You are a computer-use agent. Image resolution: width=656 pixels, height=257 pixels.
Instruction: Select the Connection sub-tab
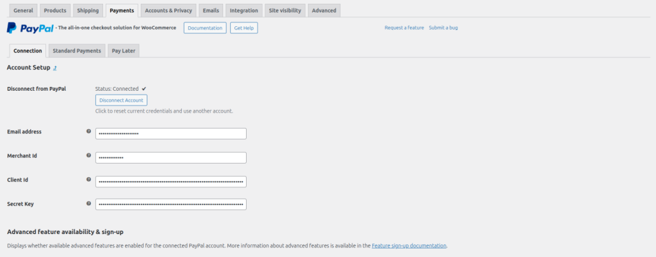click(x=28, y=51)
